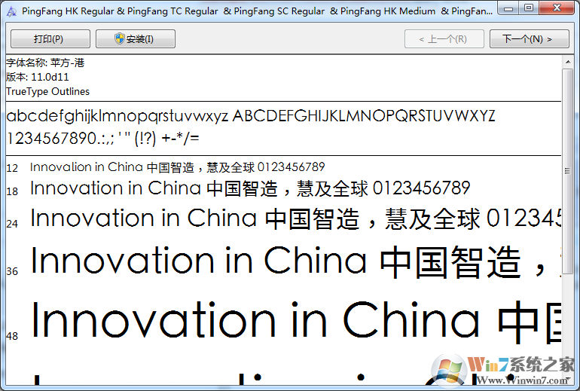Go to next font with 下一个(N)

pyautogui.click(x=530, y=39)
